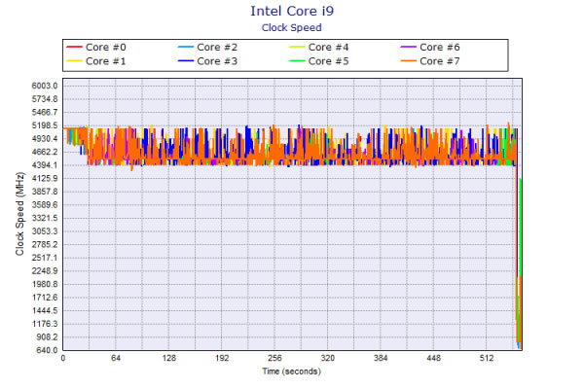Click the 128 tick on time axis

[168, 359]
